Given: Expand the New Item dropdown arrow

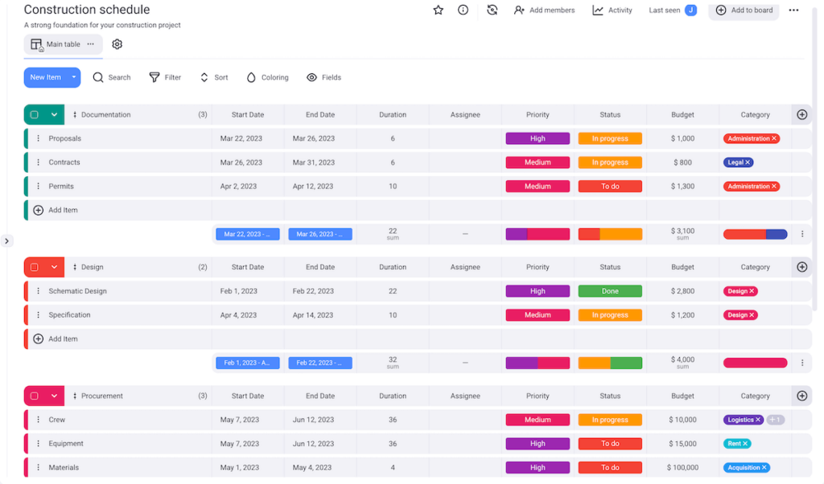Looking at the screenshot, I should pyautogui.click(x=74, y=78).
